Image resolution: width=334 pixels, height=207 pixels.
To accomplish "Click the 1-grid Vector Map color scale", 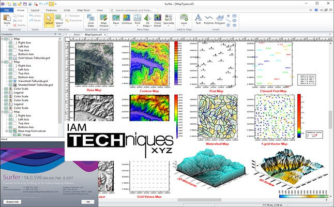I will [x=299, y=116].
